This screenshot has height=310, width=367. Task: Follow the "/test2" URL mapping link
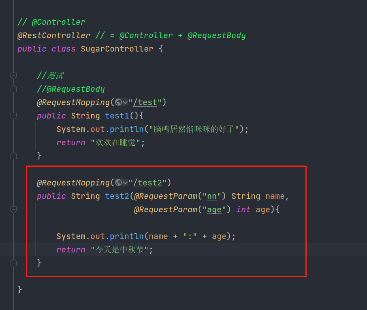click(147, 183)
